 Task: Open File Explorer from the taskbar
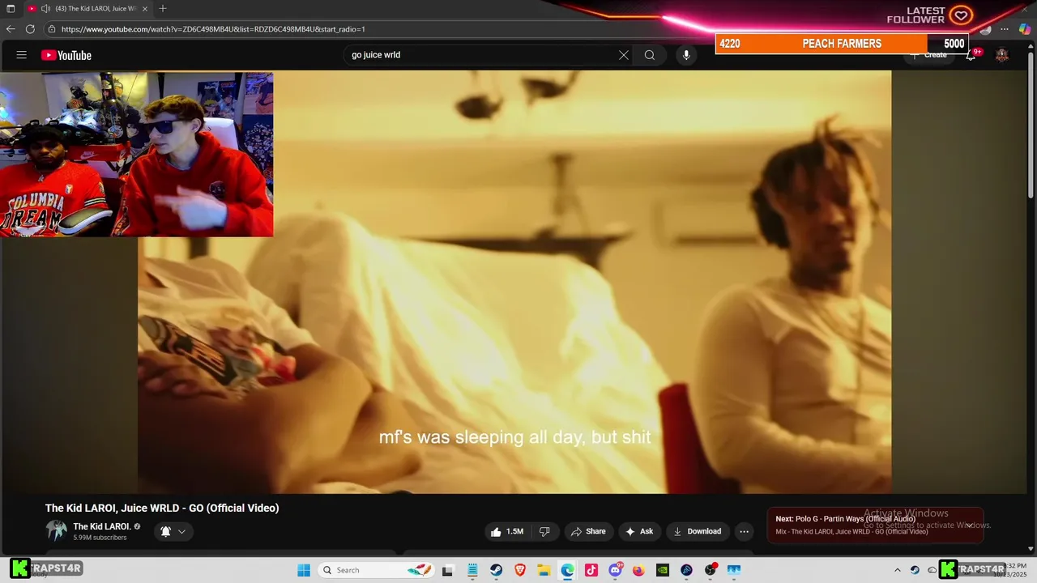pos(544,570)
